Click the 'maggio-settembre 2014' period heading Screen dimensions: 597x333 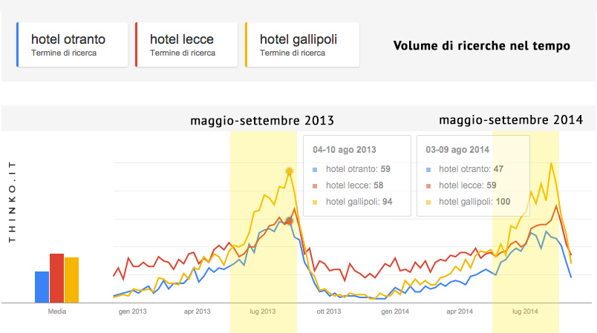[x=511, y=119]
